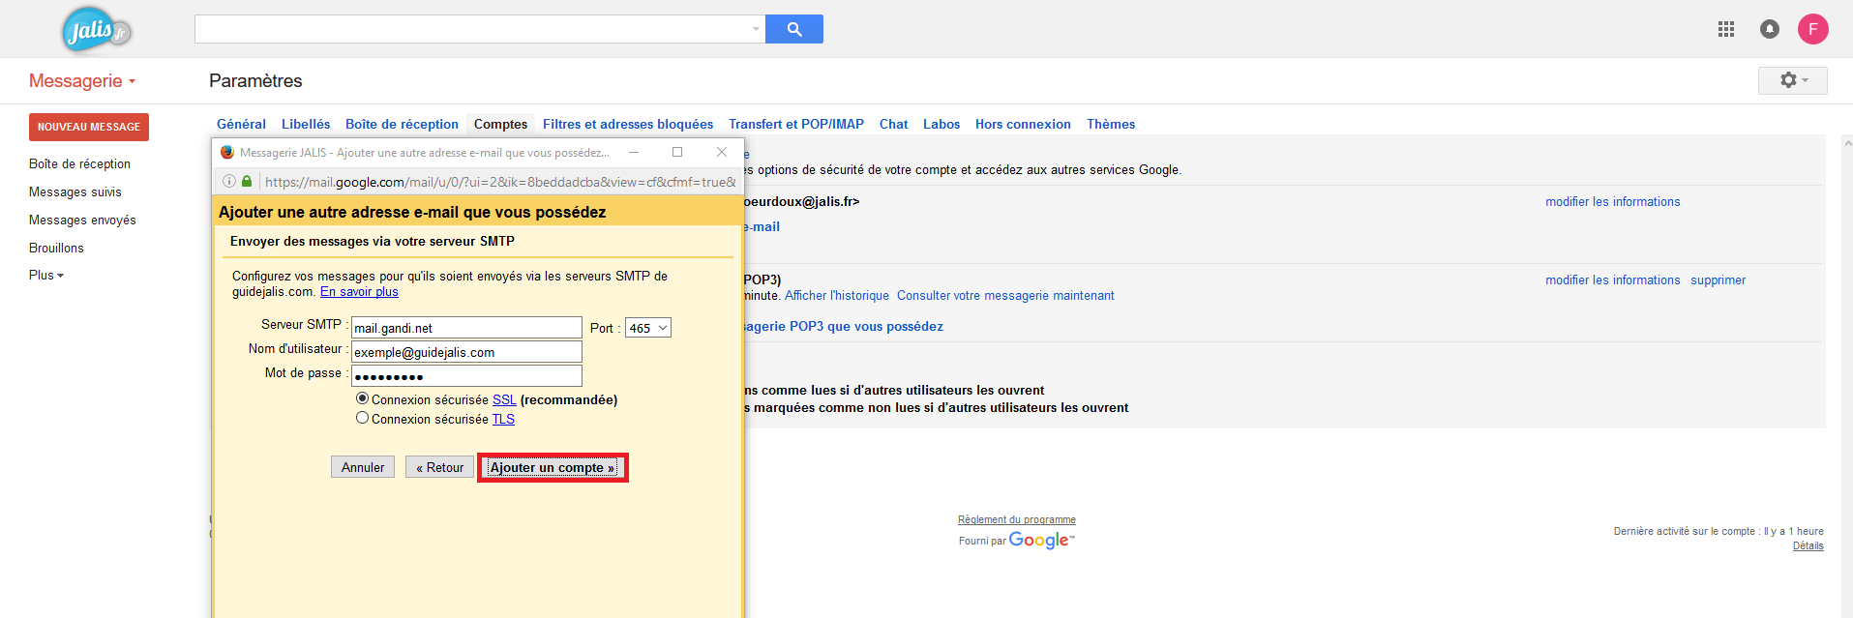Select the TLS secure connection option
1853x618 pixels.
point(362,418)
